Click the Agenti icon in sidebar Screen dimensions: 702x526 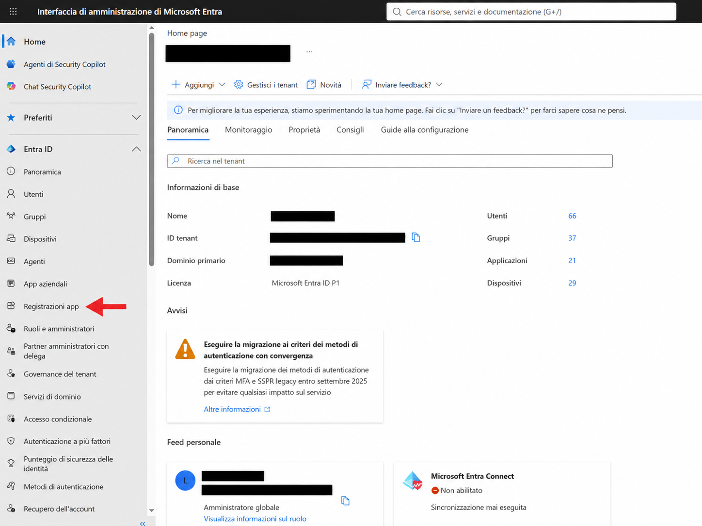pos(11,261)
